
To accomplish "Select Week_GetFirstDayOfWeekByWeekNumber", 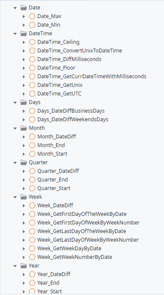I will 88,223.
